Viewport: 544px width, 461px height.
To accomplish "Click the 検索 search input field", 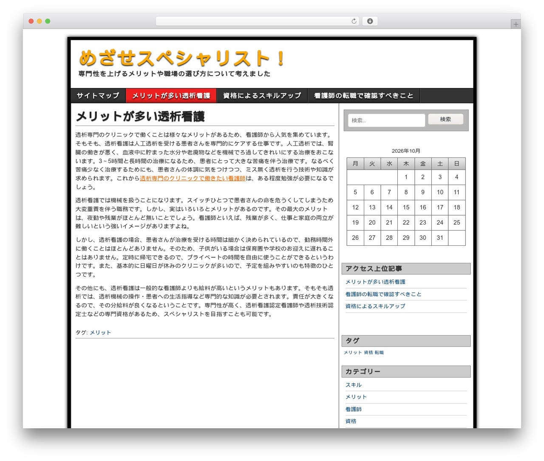I will point(386,120).
